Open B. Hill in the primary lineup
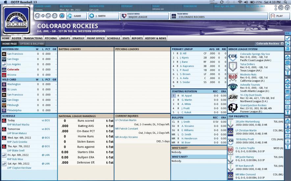291x181 pixels. (x=183, y=53)
